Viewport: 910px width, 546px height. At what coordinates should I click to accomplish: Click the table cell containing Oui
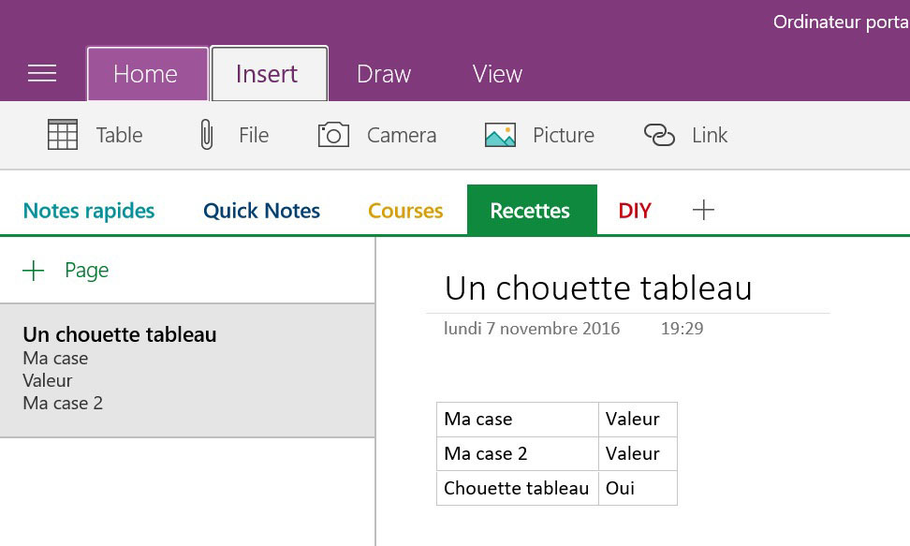[x=637, y=488]
